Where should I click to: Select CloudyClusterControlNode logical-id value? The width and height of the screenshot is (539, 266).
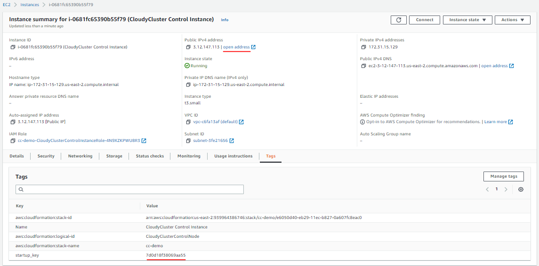[x=173, y=236]
